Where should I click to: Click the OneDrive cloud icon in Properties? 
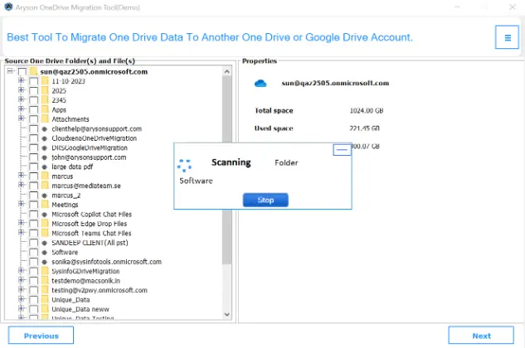click(x=260, y=84)
